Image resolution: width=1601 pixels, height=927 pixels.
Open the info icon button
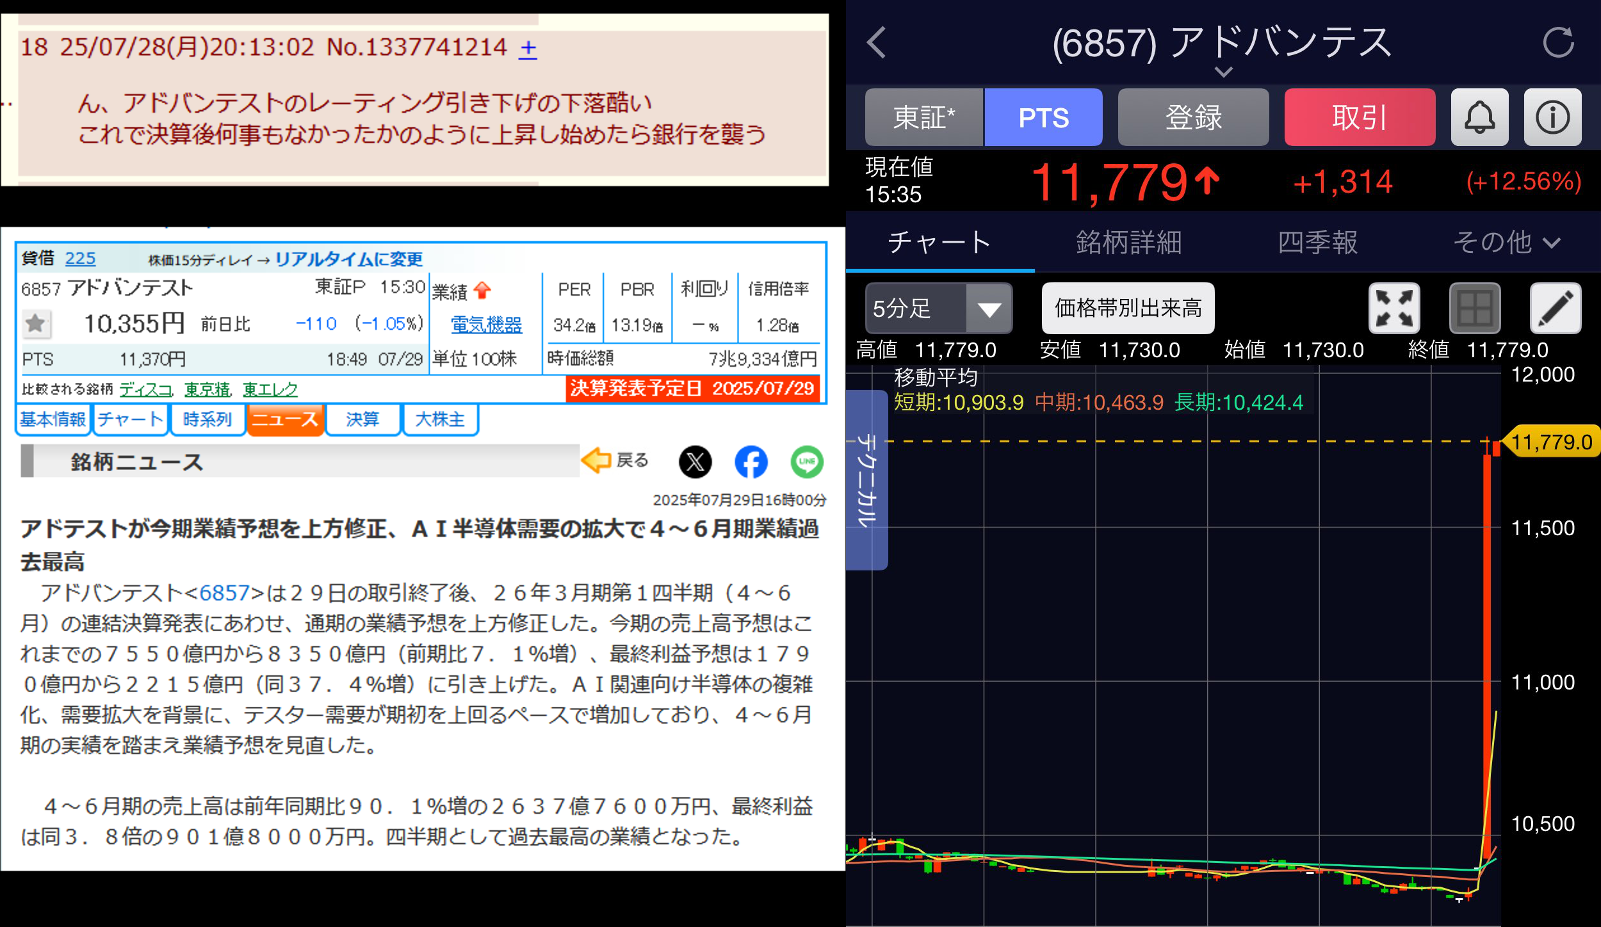1552,117
